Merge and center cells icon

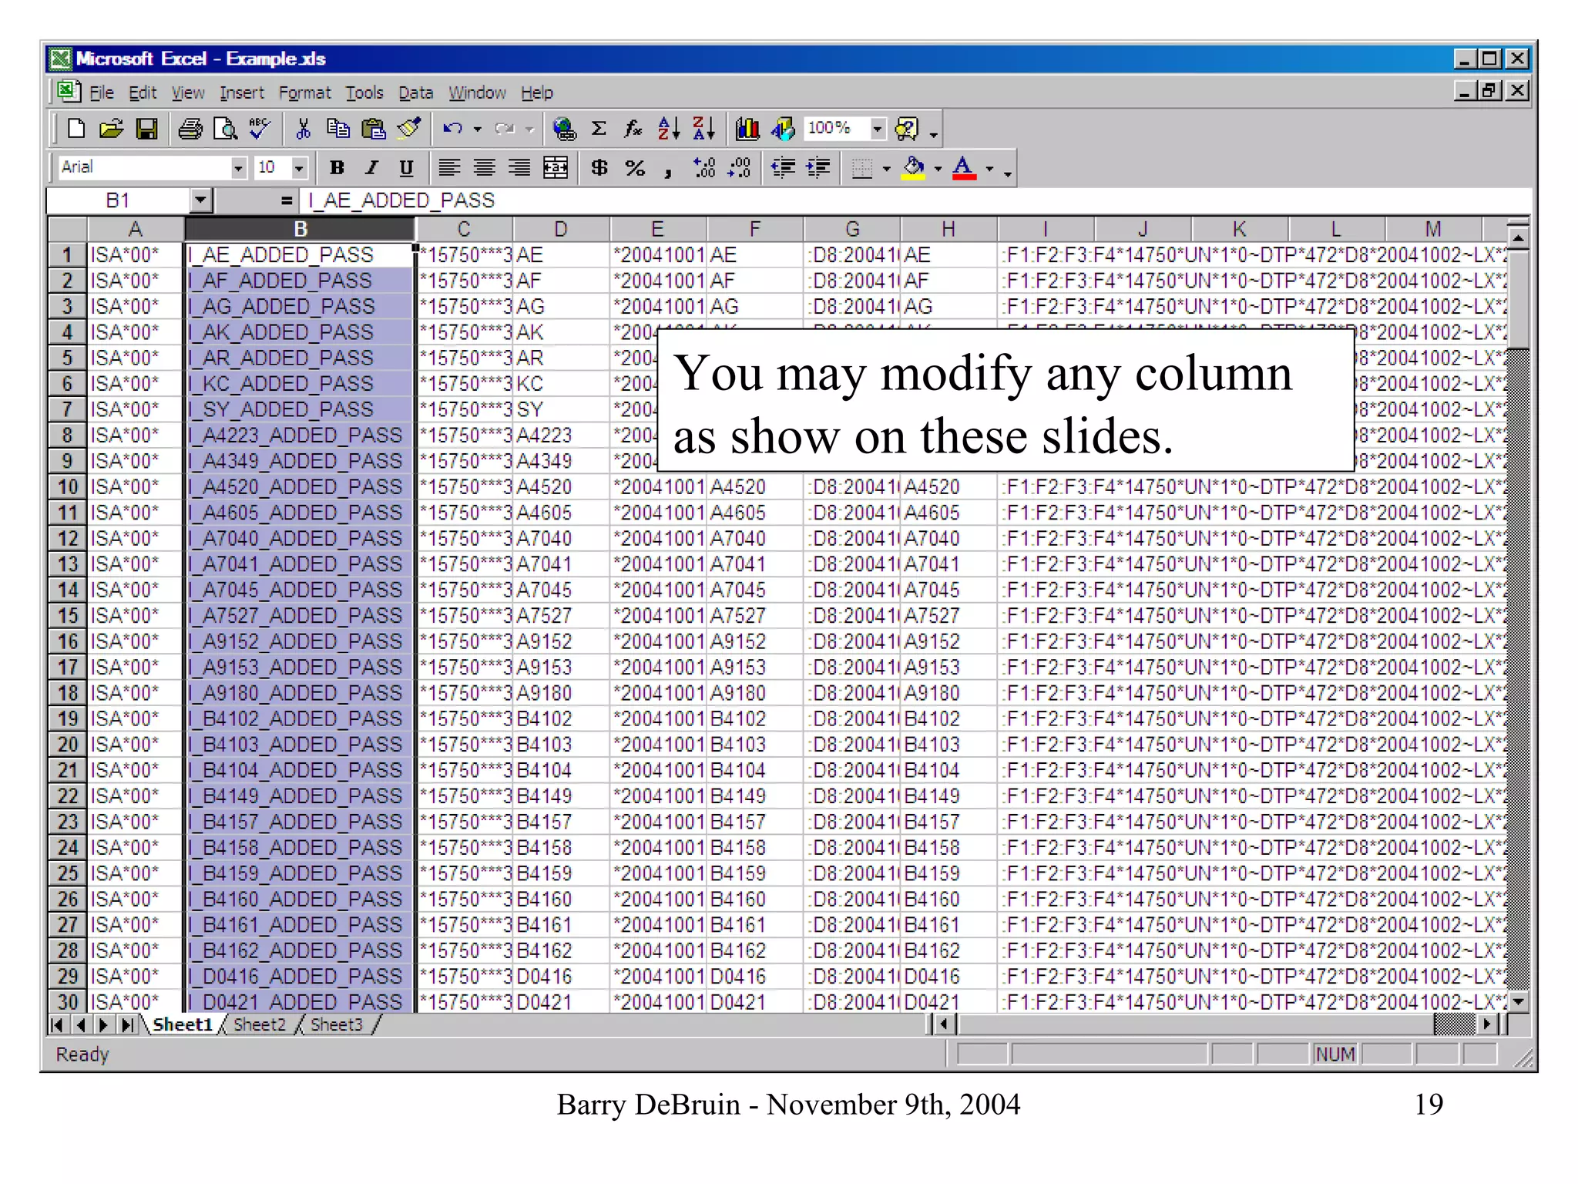point(556,167)
